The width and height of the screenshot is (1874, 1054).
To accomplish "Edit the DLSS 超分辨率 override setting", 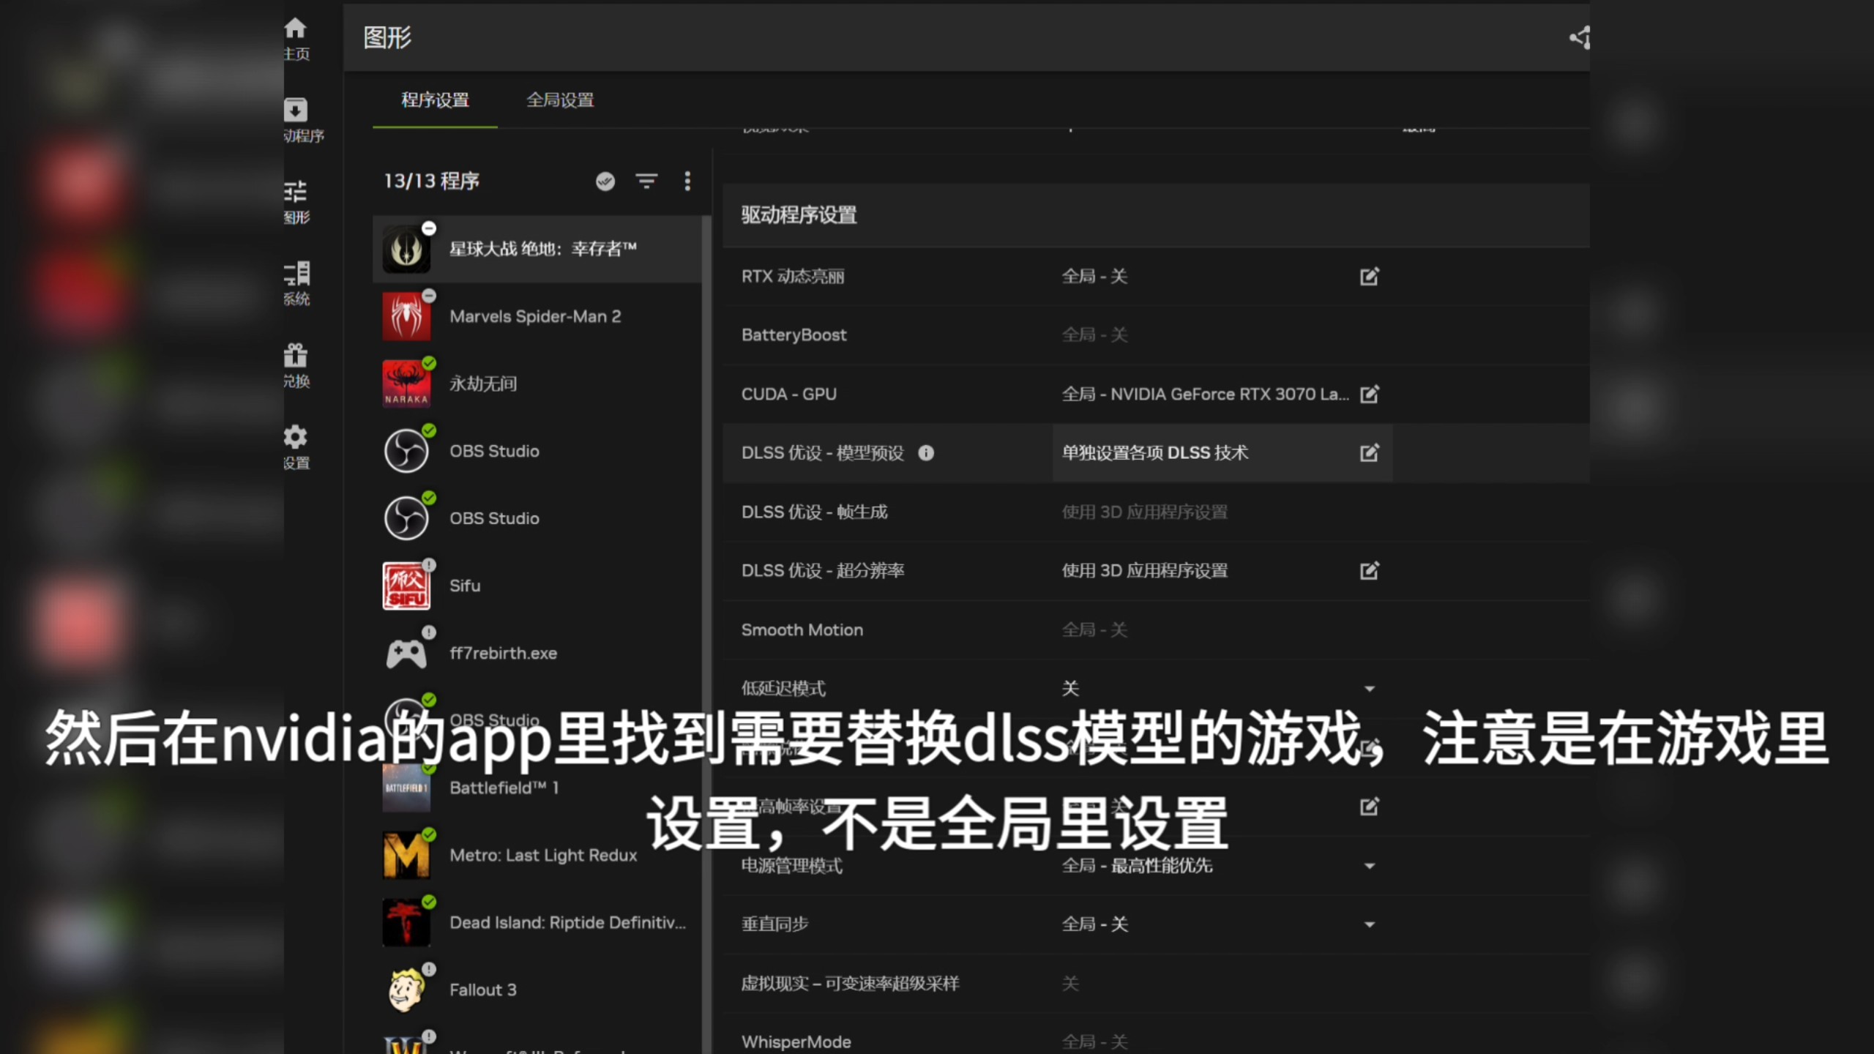I will (1370, 570).
